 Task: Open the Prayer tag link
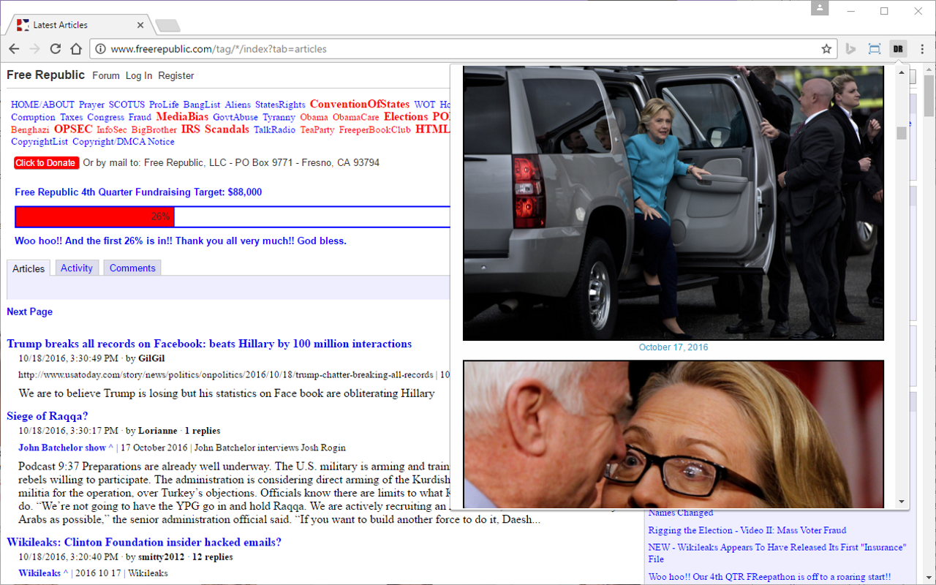click(x=91, y=105)
